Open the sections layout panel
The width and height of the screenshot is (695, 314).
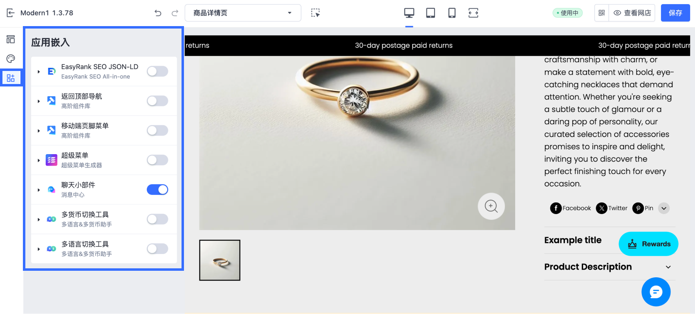[11, 39]
